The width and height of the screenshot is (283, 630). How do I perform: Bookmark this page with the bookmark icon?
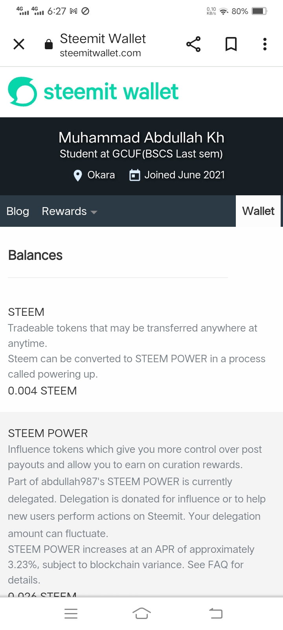[x=231, y=44]
